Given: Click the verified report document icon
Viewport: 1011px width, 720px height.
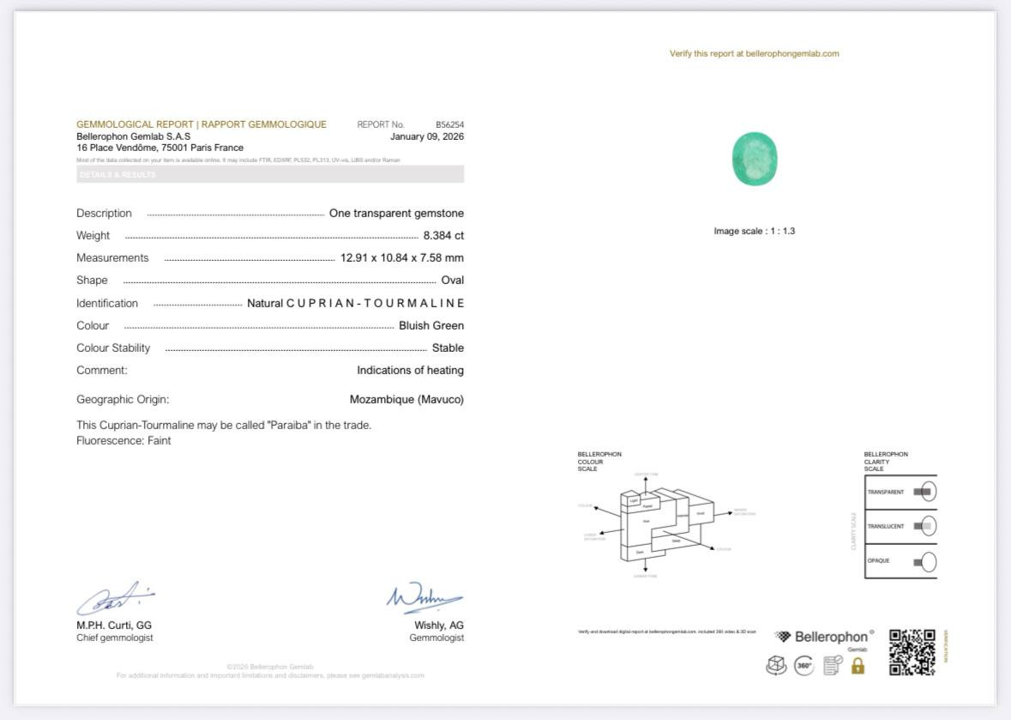Looking at the screenshot, I should pyautogui.click(x=832, y=666).
